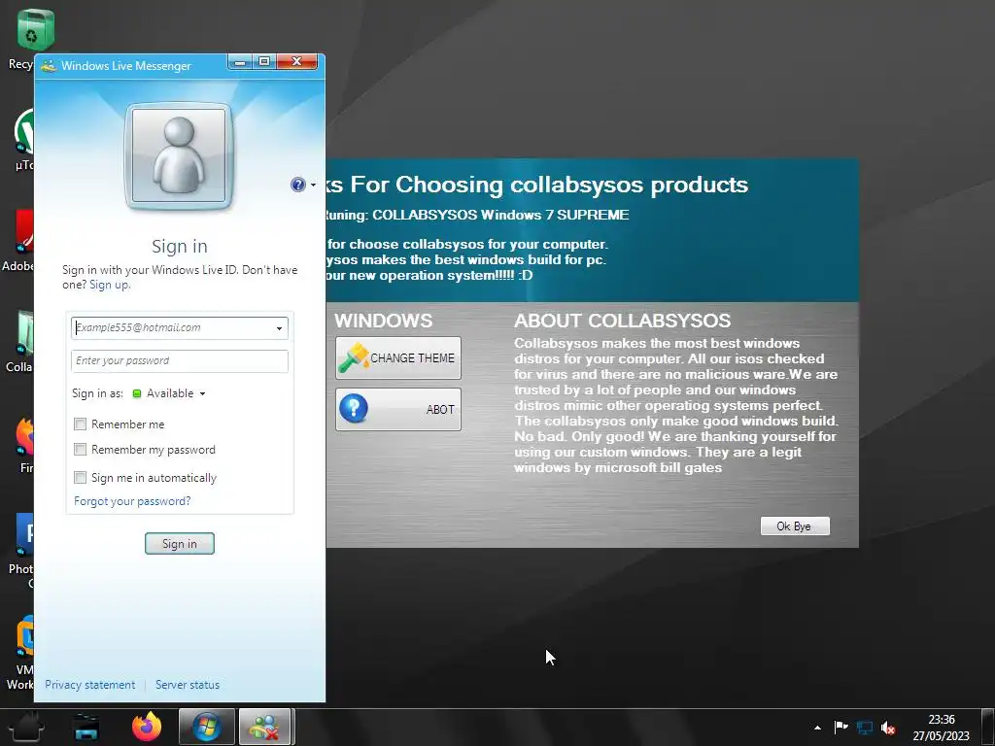Click the muted volume tray icon
Viewport: 995px width, 746px height.
(888, 728)
